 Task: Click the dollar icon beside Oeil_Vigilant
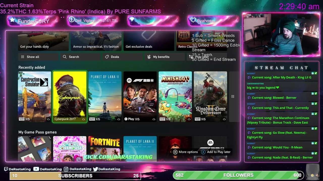pos(71,20)
